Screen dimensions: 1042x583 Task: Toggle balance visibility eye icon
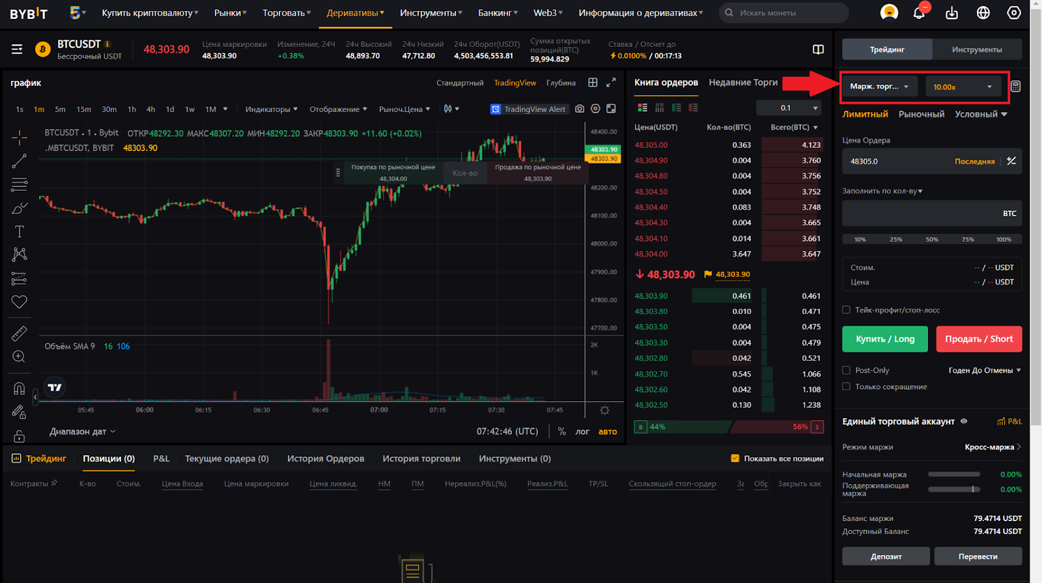(964, 421)
